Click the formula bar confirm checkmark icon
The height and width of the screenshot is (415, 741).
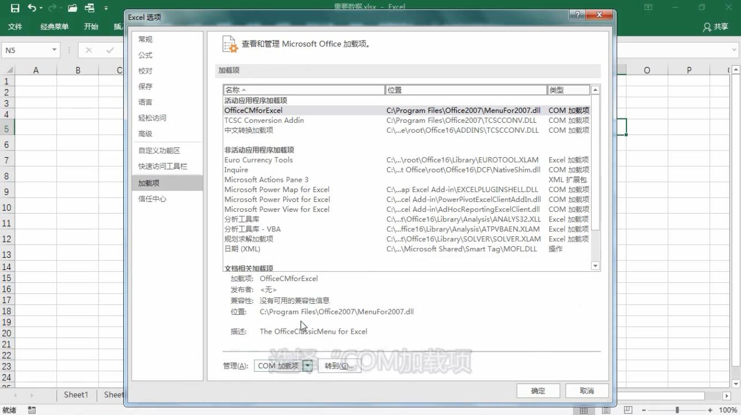coord(109,50)
